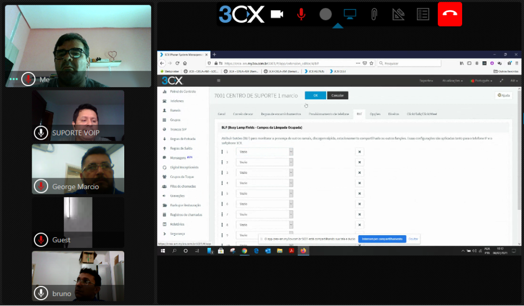This screenshot has width=524, height=306.
Task: Clear BLF row 1 with X button
Action: click(x=360, y=152)
